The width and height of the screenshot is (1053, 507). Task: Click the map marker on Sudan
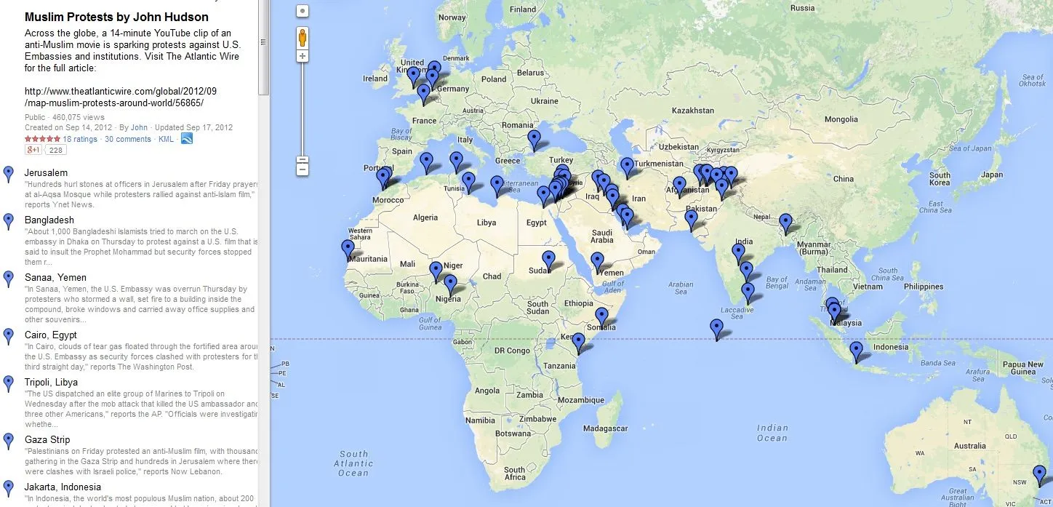coord(549,261)
